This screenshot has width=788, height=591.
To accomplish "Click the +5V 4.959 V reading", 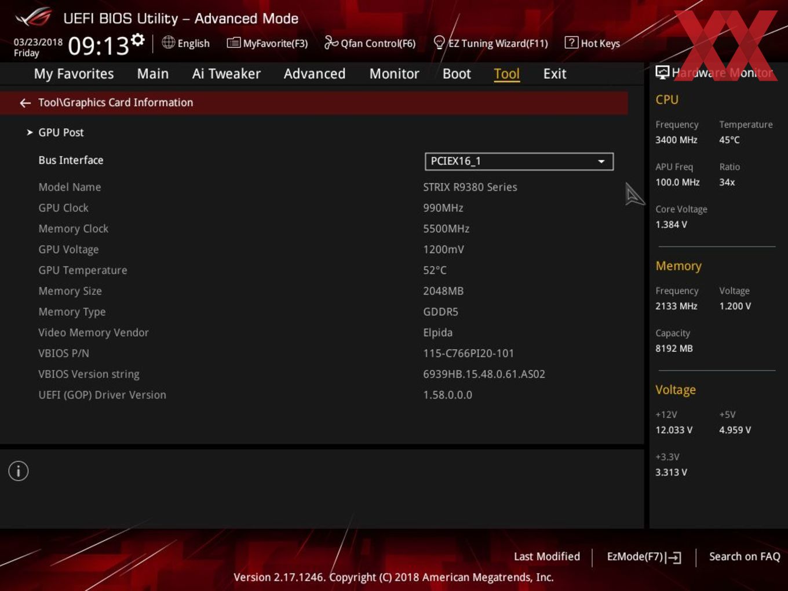I will click(x=735, y=431).
